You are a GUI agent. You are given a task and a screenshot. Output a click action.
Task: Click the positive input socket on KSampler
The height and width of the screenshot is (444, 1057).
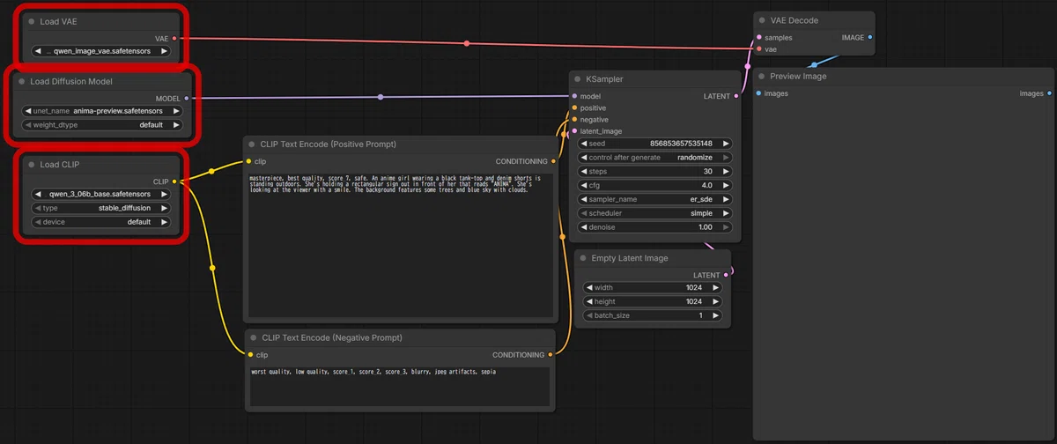[x=574, y=107]
